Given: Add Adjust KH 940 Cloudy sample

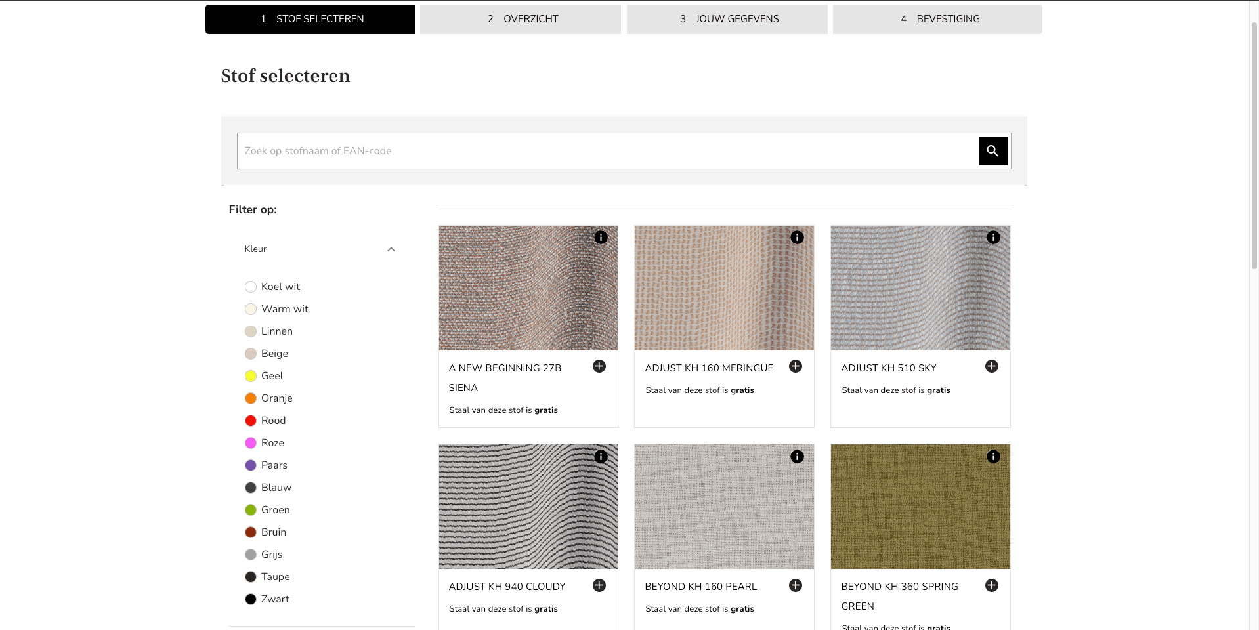Looking at the screenshot, I should coord(599,585).
